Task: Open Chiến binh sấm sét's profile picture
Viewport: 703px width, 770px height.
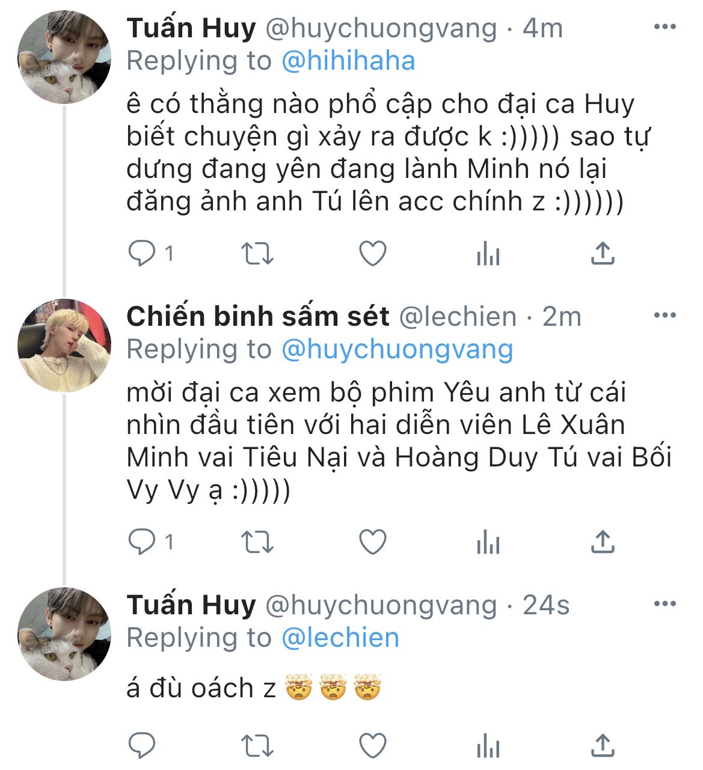Action: pyautogui.click(x=64, y=346)
